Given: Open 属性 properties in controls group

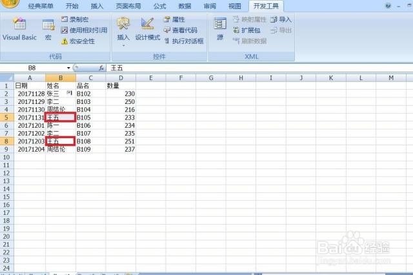Looking at the screenshot, I should pyautogui.click(x=174, y=20).
